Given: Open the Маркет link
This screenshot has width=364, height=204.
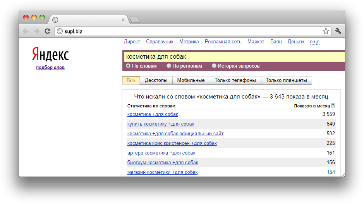Looking at the screenshot, I should point(256,42).
